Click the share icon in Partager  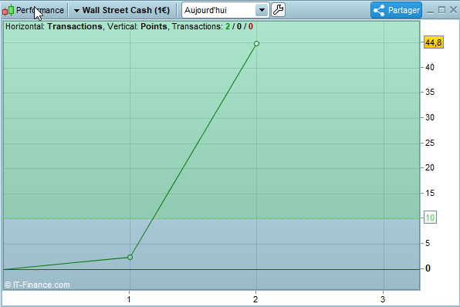click(379, 10)
